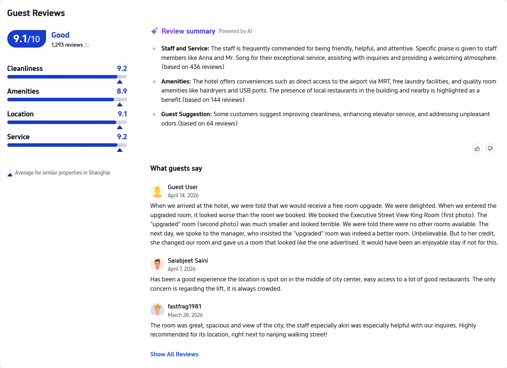Click the sparkle icon beside Review summary
507x368 pixels.
(x=154, y=31)
